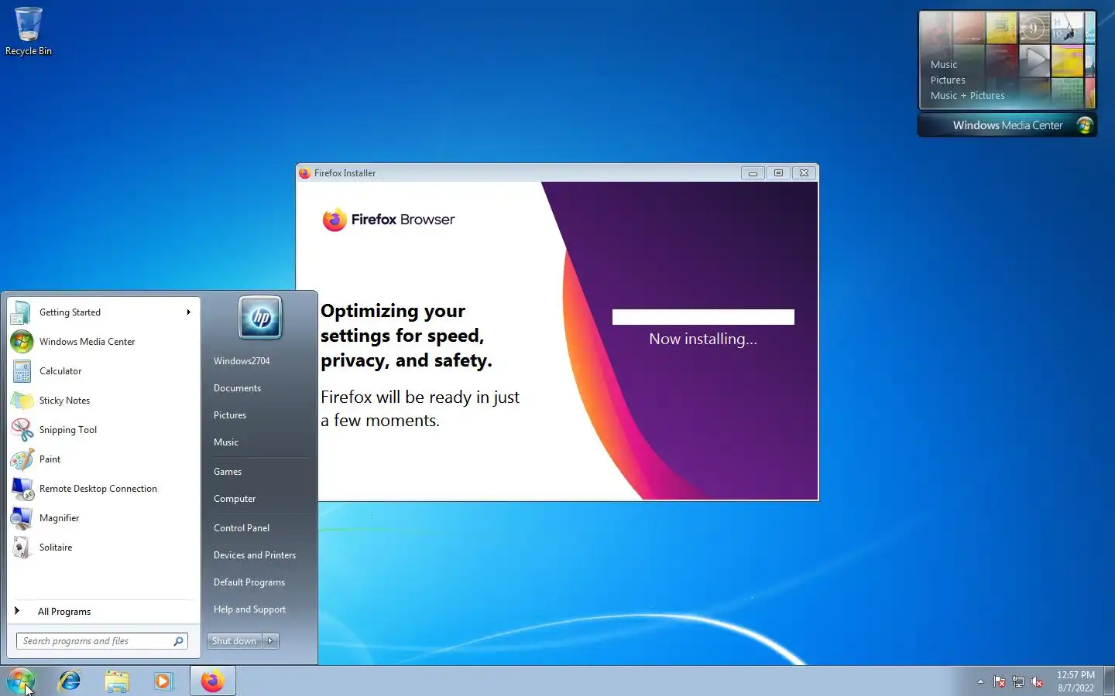Click the installer progress bar

[703, 317]
